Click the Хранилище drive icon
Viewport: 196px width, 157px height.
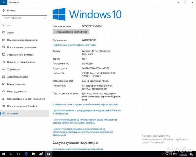tap(3, 69)
